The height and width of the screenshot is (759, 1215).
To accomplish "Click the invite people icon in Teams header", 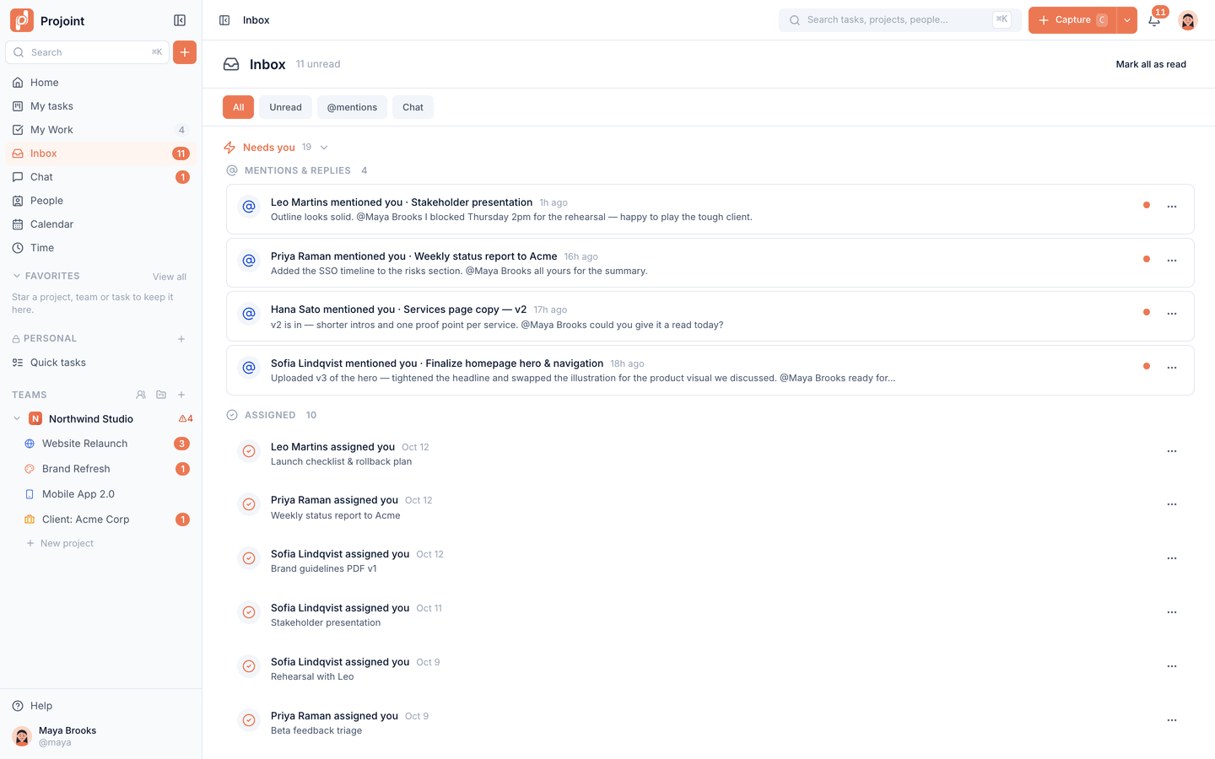I will click(x=141, y=395).
